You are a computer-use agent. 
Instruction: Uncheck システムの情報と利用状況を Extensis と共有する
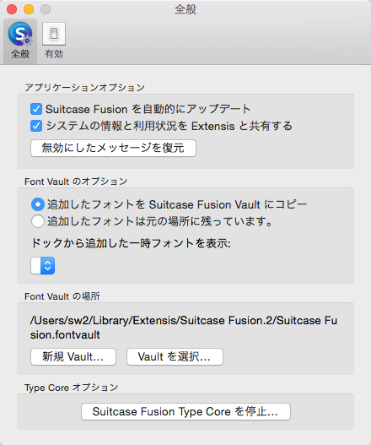tap(36, 126)
